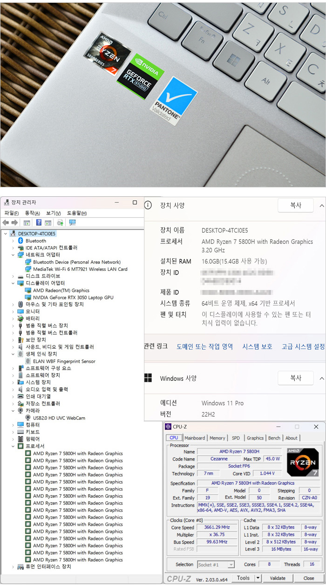Collapse the 장치 사양 section chevron

click(x=321, y=205)
